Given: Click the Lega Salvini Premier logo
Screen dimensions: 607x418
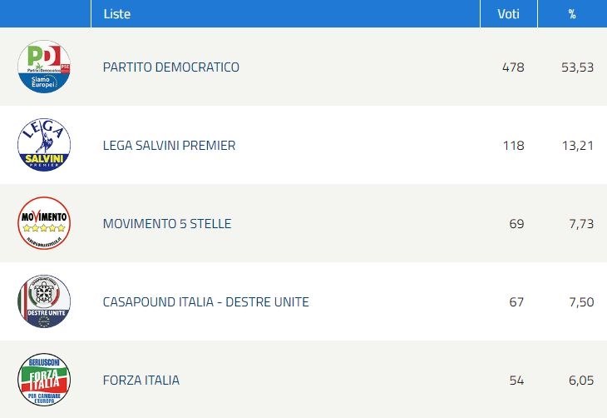Looking at the screenshot, I should click(x=44, y=145).
